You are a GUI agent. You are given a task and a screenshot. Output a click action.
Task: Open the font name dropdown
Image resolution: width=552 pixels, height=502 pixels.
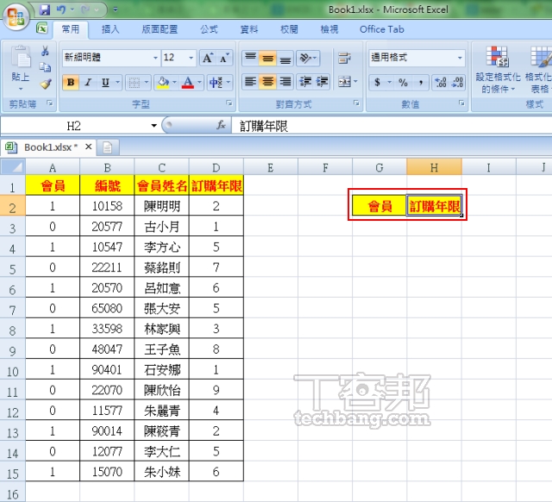pos(155,58)
